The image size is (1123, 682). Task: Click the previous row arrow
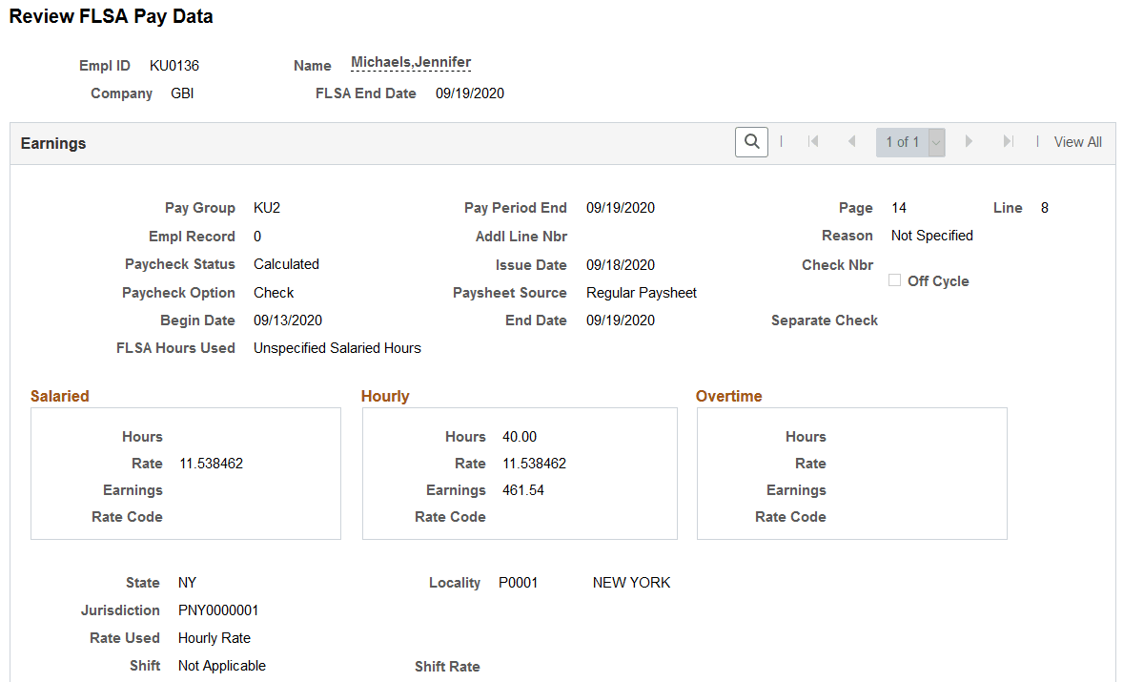[x=851, y=141]
